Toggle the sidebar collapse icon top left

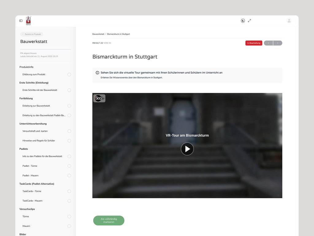coord(21,21)
